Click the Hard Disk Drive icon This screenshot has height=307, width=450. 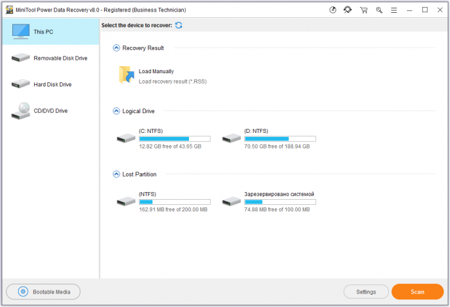pos(21,84)
